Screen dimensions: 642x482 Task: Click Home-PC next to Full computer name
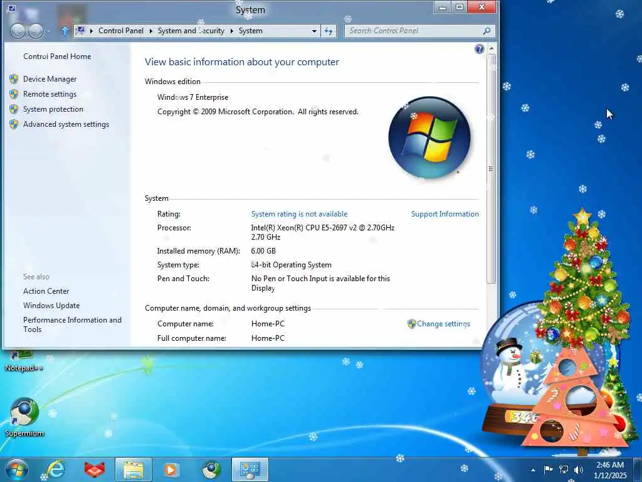(268, 338)
